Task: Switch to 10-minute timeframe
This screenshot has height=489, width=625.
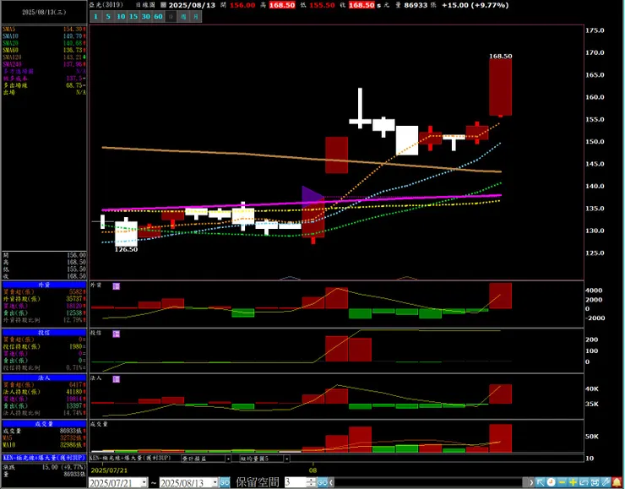Action: (x=121, y=16)
